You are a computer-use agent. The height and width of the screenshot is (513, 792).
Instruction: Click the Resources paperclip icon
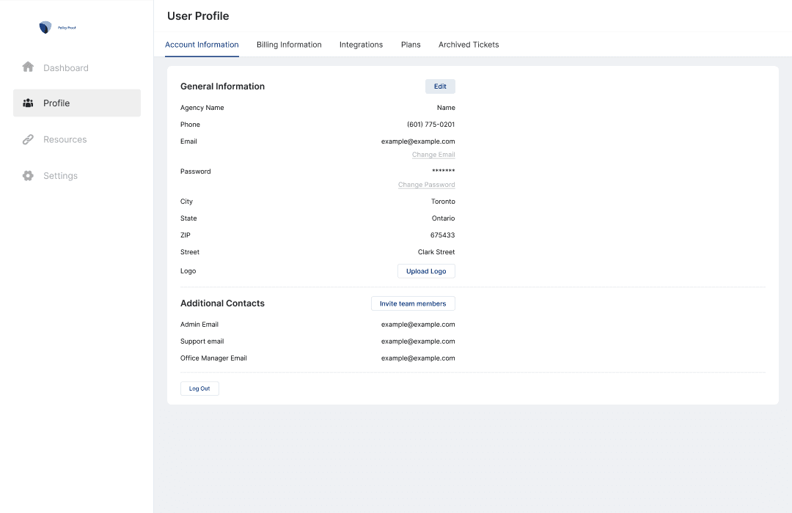click(x=28, y=139)
